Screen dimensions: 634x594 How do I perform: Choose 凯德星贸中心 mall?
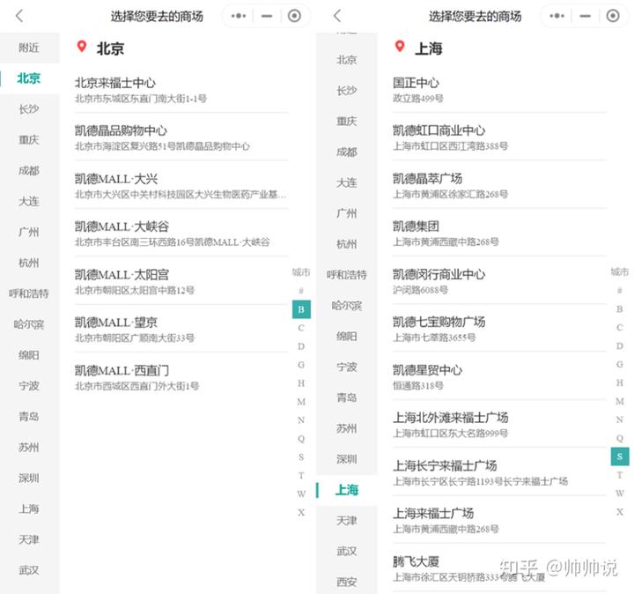click(x=500, y=377)
